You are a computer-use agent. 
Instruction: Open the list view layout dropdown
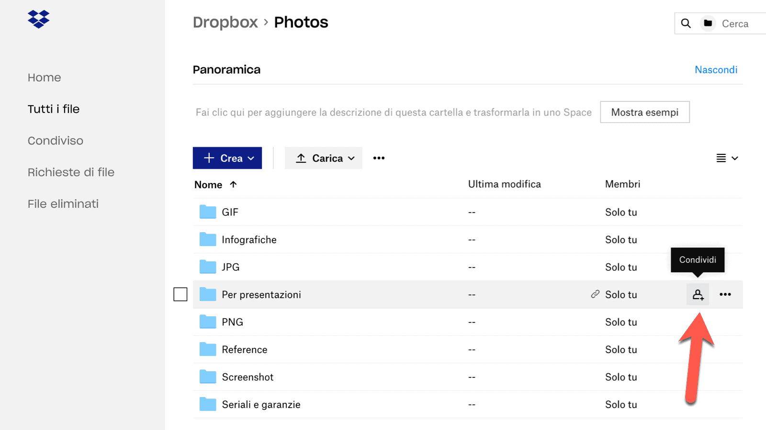(727, 158)
